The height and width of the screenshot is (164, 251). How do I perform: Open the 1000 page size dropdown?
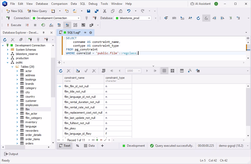[x=139, y=71]
